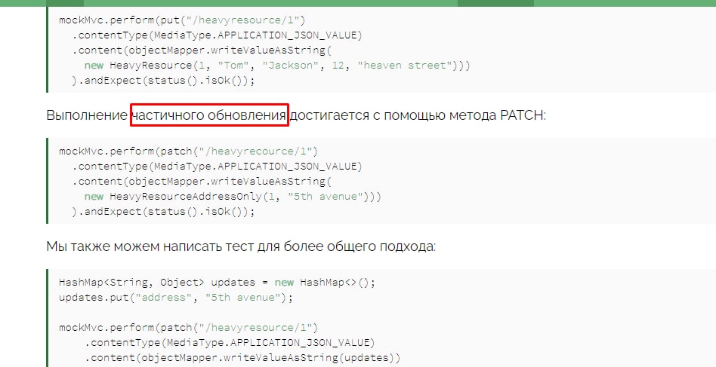Click the line with new HeavyResource(1, "Tom"...
The image size is (716, 367).
pos(277,65)
